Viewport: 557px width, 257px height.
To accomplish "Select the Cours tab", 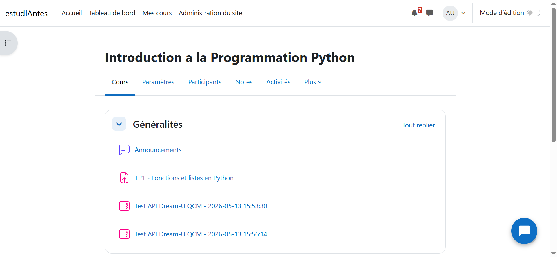I will click(120, 82).
